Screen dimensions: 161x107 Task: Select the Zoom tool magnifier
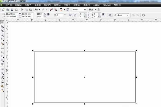tap(2, 35)
